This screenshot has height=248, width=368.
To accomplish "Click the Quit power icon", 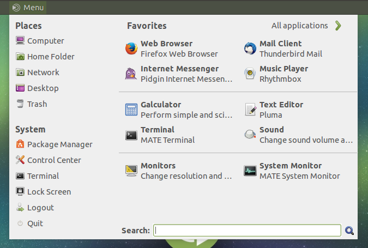I will tap(20, 223).
